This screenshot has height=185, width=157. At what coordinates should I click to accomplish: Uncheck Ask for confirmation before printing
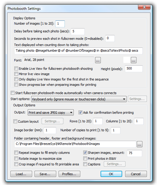pyautogui.click(x=80, y=113)
